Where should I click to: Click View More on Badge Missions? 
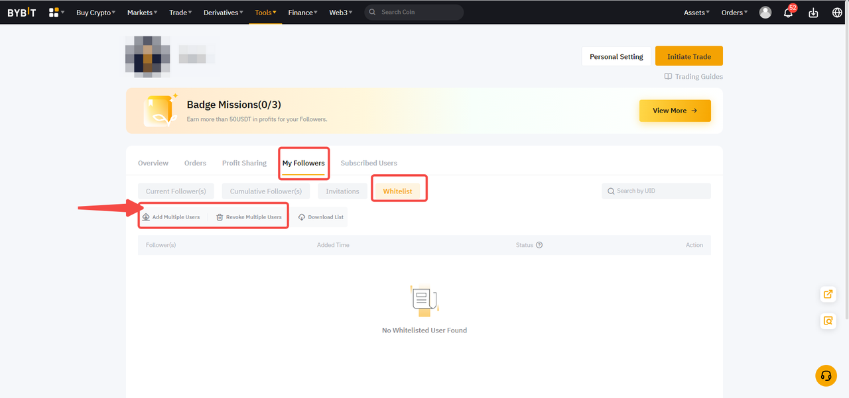coord(675,111)
